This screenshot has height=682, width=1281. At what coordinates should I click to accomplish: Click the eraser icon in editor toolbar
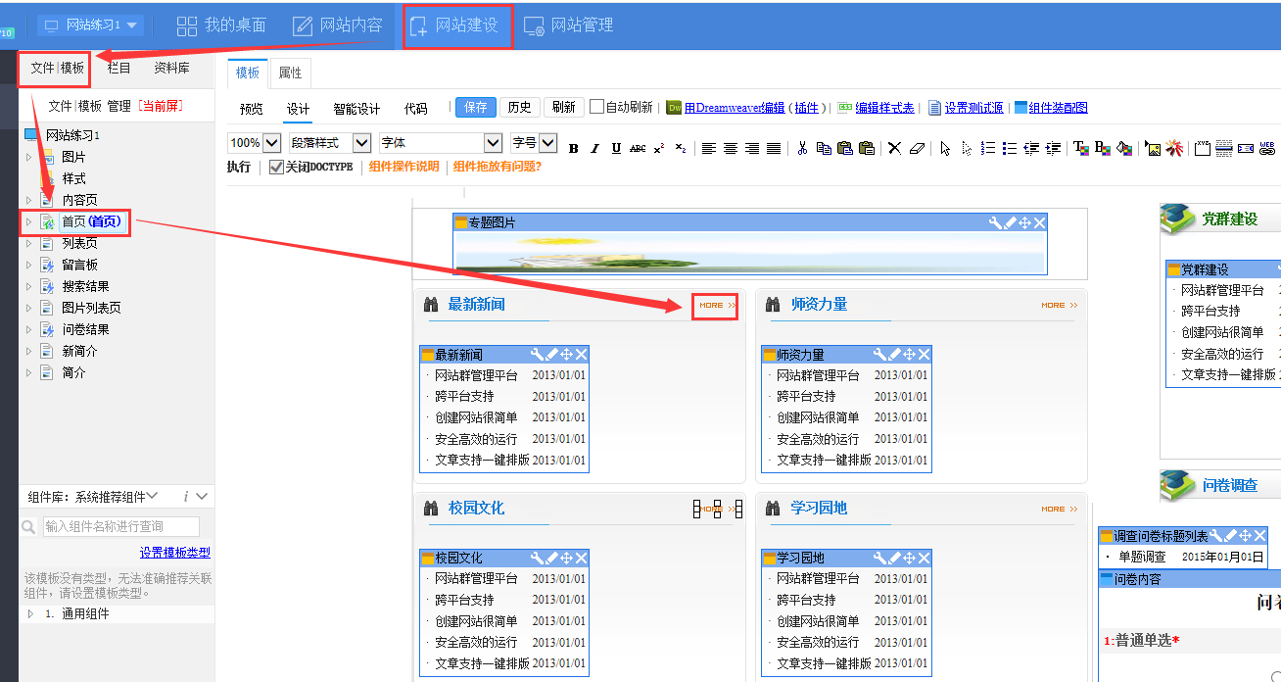point(917,149)
